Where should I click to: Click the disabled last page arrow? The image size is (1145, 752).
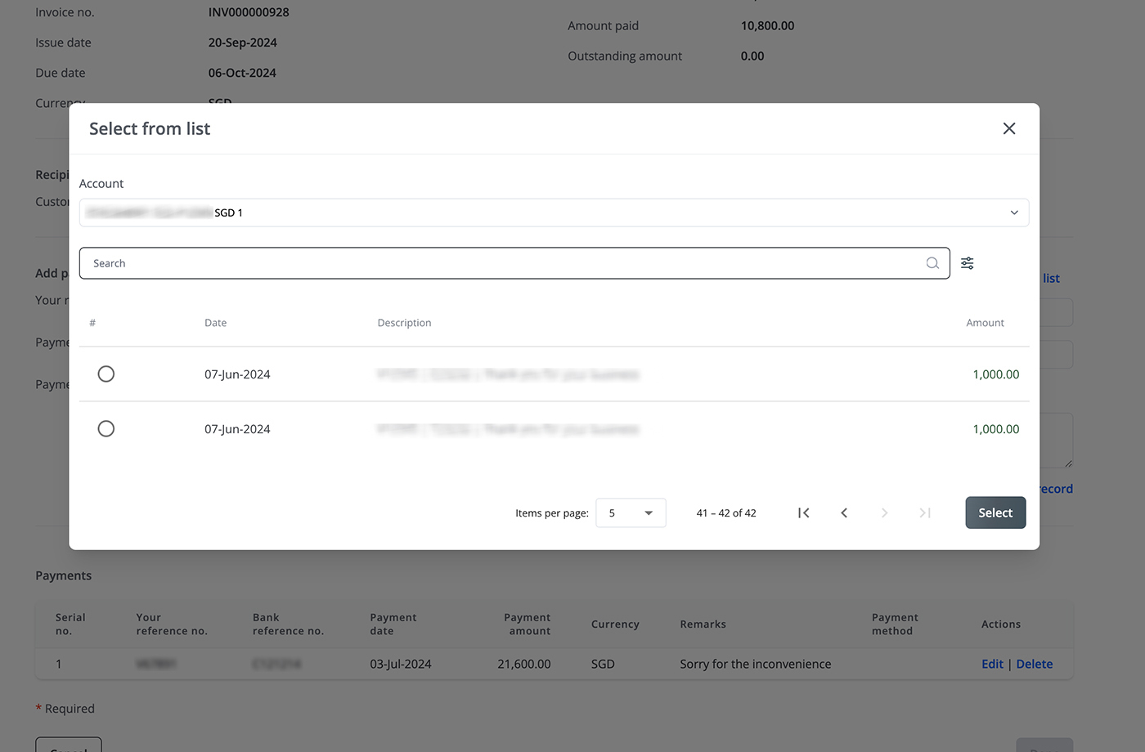tap(925, 513)
